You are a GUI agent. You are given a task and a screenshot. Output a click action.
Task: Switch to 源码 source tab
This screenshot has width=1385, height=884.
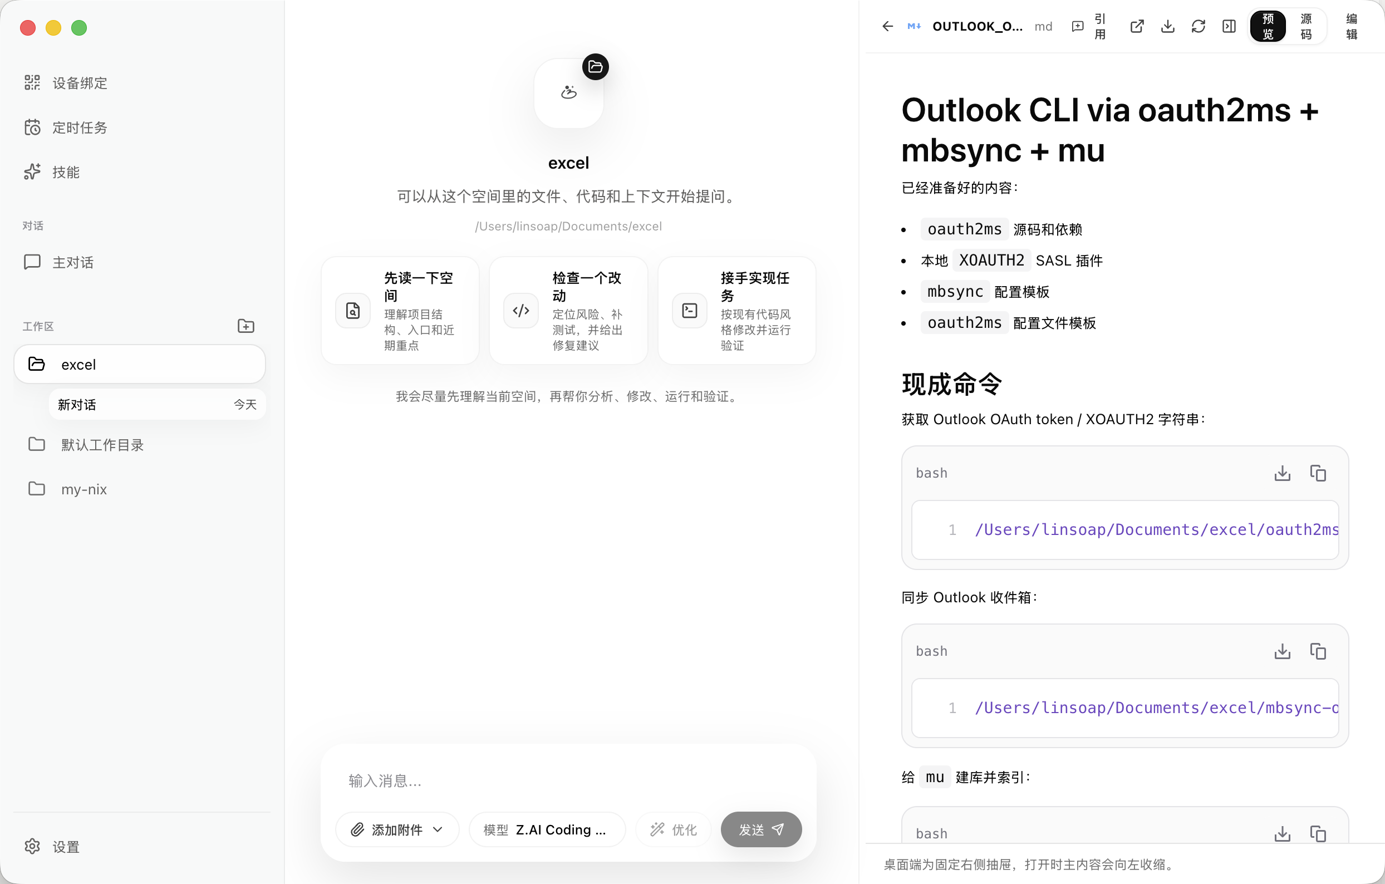tap(1306, 27)
